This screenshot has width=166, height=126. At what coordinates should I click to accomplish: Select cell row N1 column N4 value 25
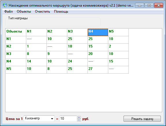(98, 40)
